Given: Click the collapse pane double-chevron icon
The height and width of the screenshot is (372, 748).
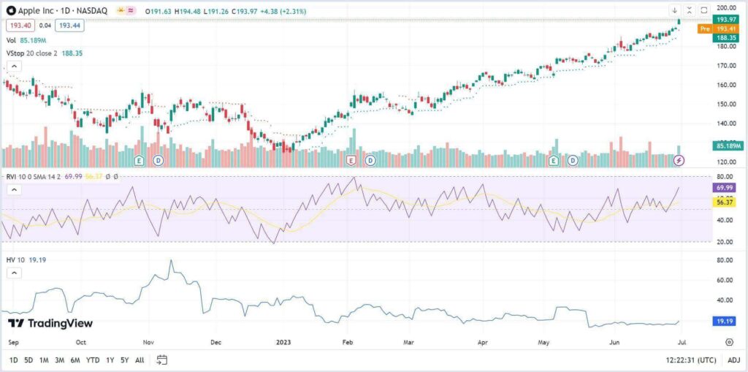Looking at the screenshot, I should 690,10.
